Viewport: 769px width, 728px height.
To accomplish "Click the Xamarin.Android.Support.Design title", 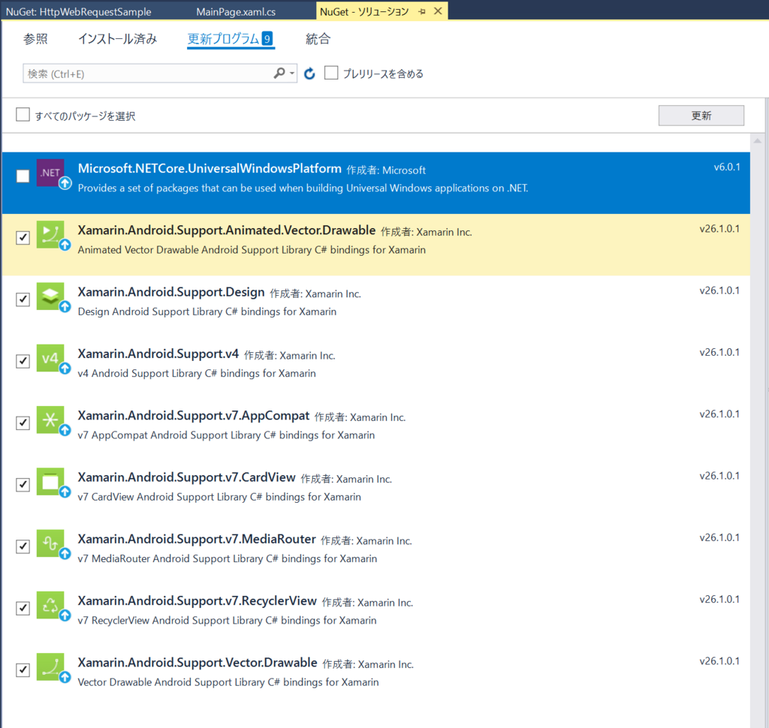I will (x=171, y=292).
